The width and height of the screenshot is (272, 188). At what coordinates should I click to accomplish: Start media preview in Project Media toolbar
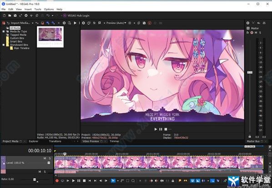pyautogui.click(x=75, y=23)
